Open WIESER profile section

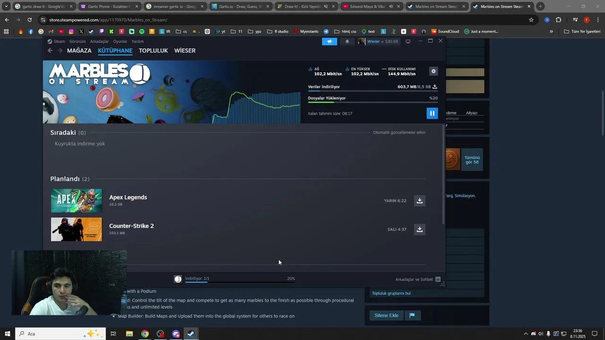(x=185, y=51)
